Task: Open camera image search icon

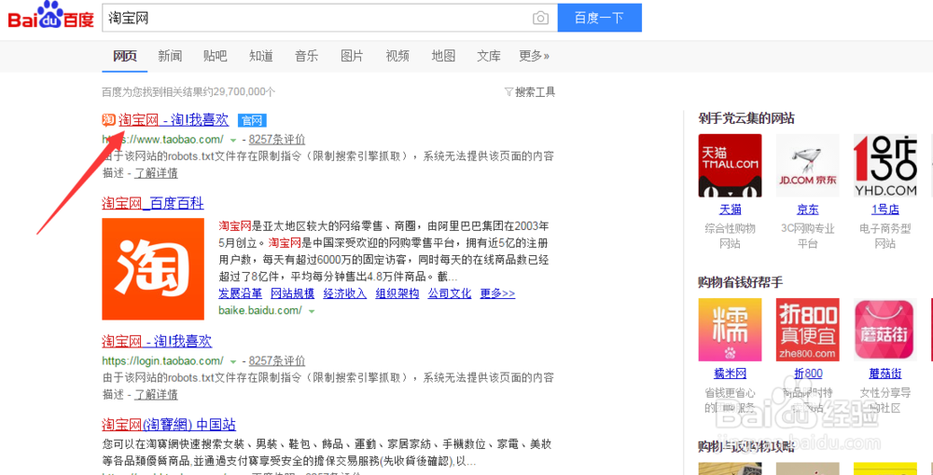Action: (x=540, y=18)
